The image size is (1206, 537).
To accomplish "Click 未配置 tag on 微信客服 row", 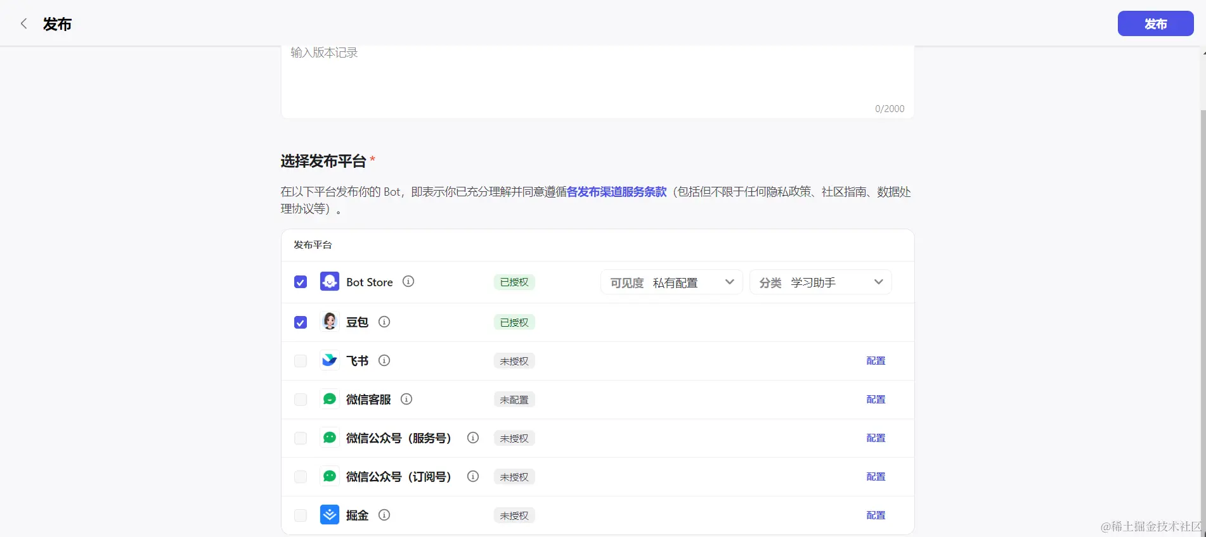I will (x=514, y=400).
